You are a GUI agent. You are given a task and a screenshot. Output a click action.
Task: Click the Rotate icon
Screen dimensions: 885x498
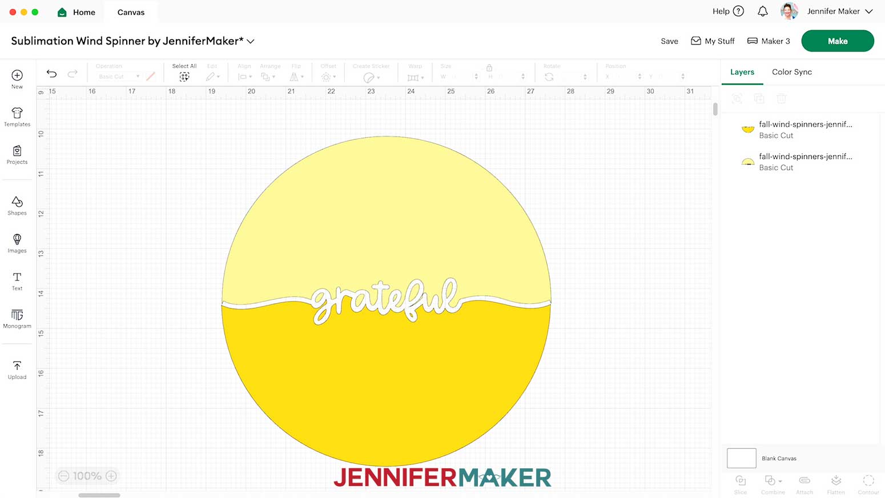click(549, 77)
